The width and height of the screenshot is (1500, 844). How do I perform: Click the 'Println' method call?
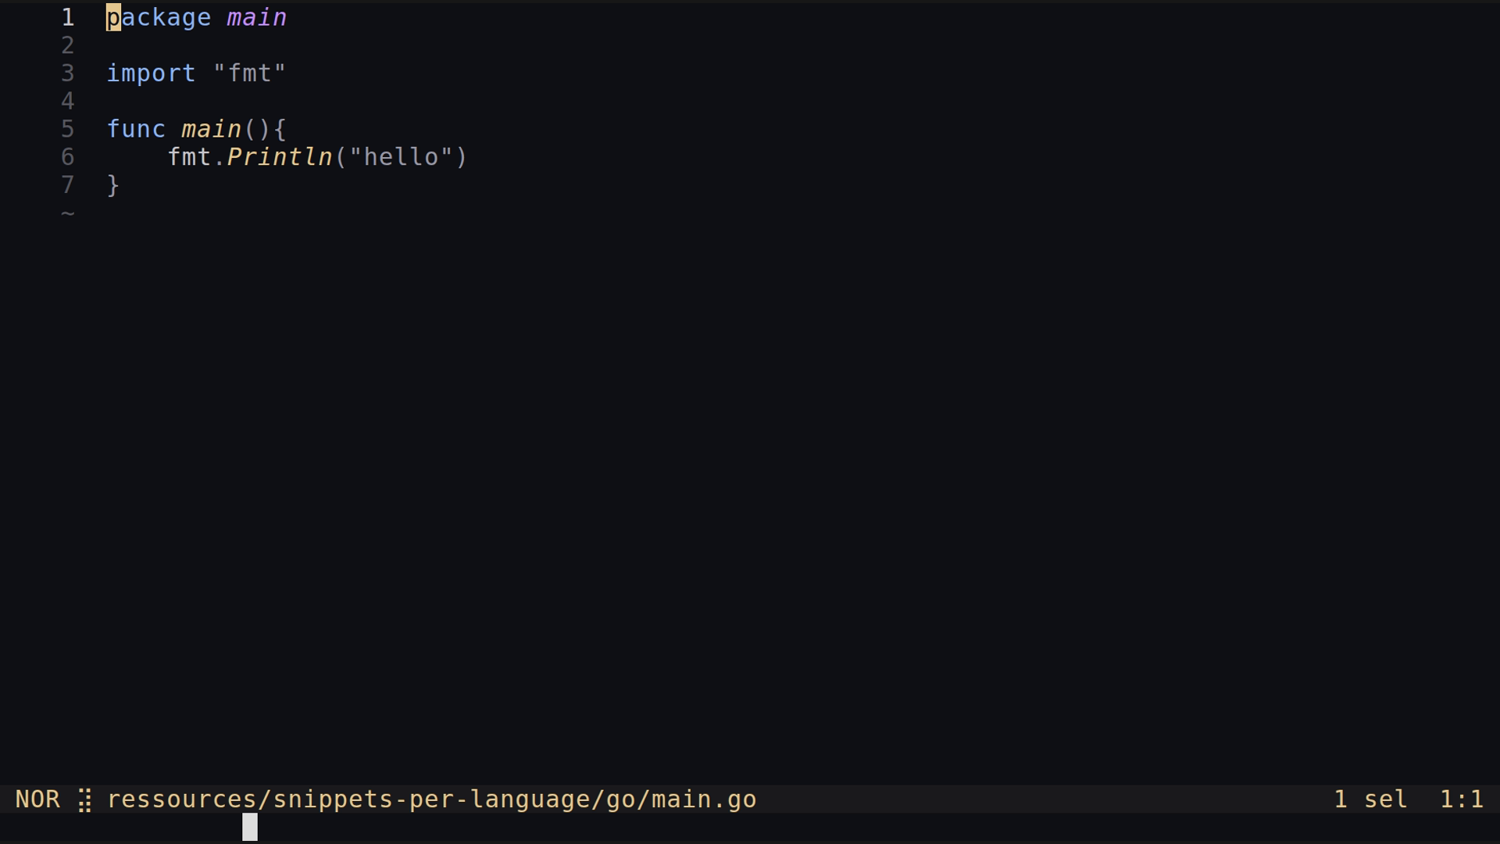click(279, 157)
